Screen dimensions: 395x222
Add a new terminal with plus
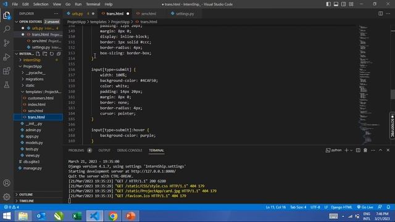click(x=346, y=150)
